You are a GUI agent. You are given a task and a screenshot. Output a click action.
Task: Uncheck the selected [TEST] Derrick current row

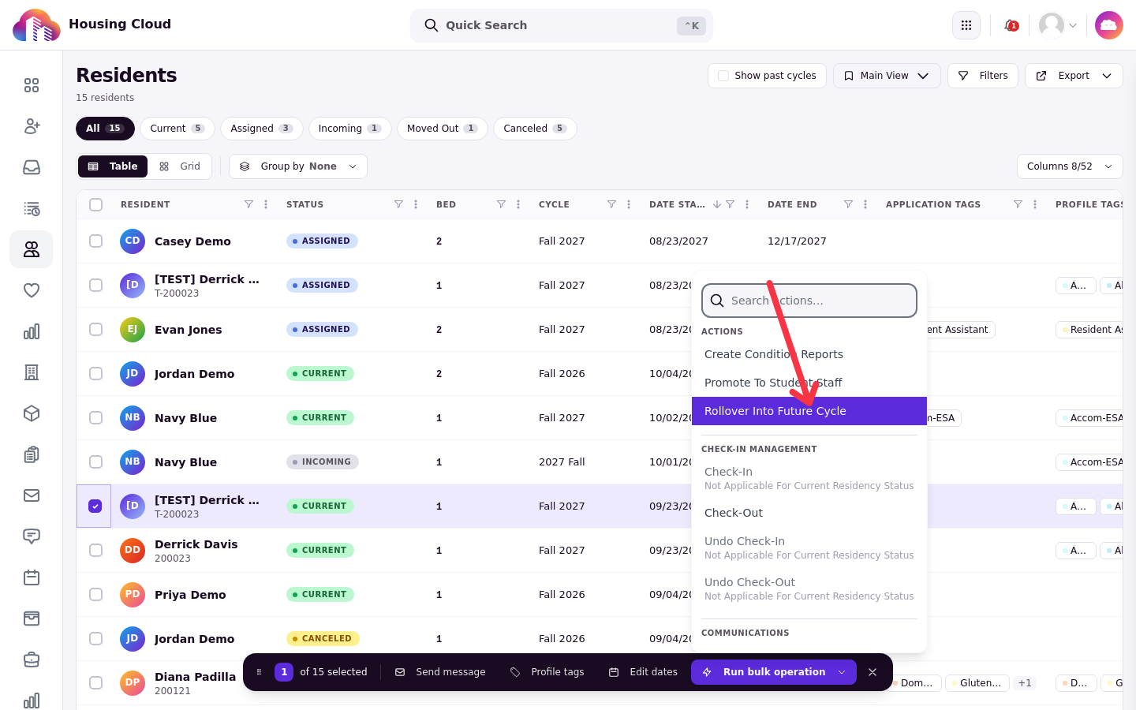click(95, 506)
